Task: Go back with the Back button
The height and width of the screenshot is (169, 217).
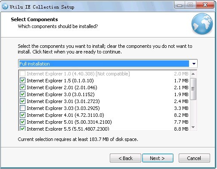Action: click(125, 158)
